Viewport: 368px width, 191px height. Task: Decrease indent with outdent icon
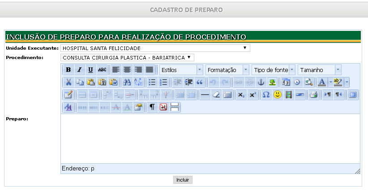[177, 82]
